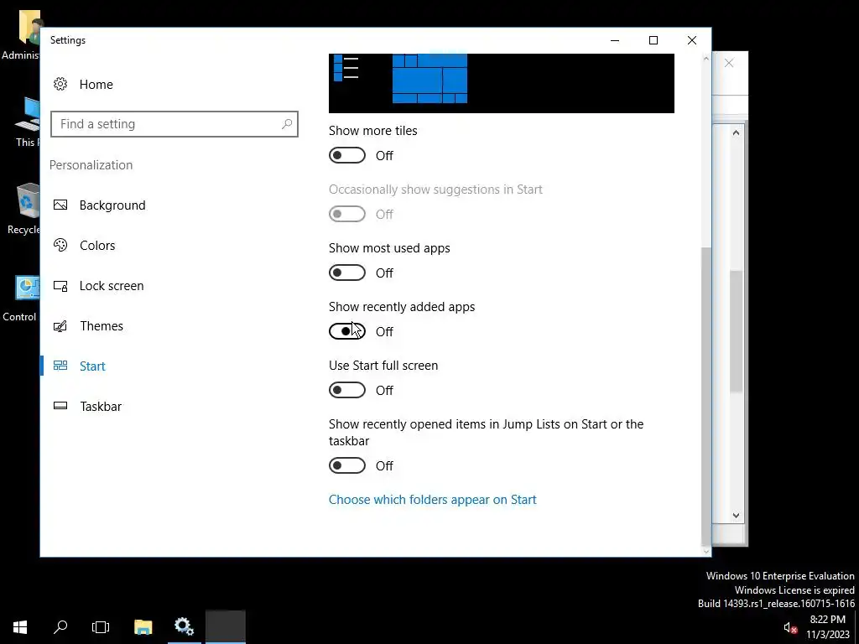Enable Show recently added apps switch
The image size is (859, 644).
pyautogui.click(x=346, y=331)
